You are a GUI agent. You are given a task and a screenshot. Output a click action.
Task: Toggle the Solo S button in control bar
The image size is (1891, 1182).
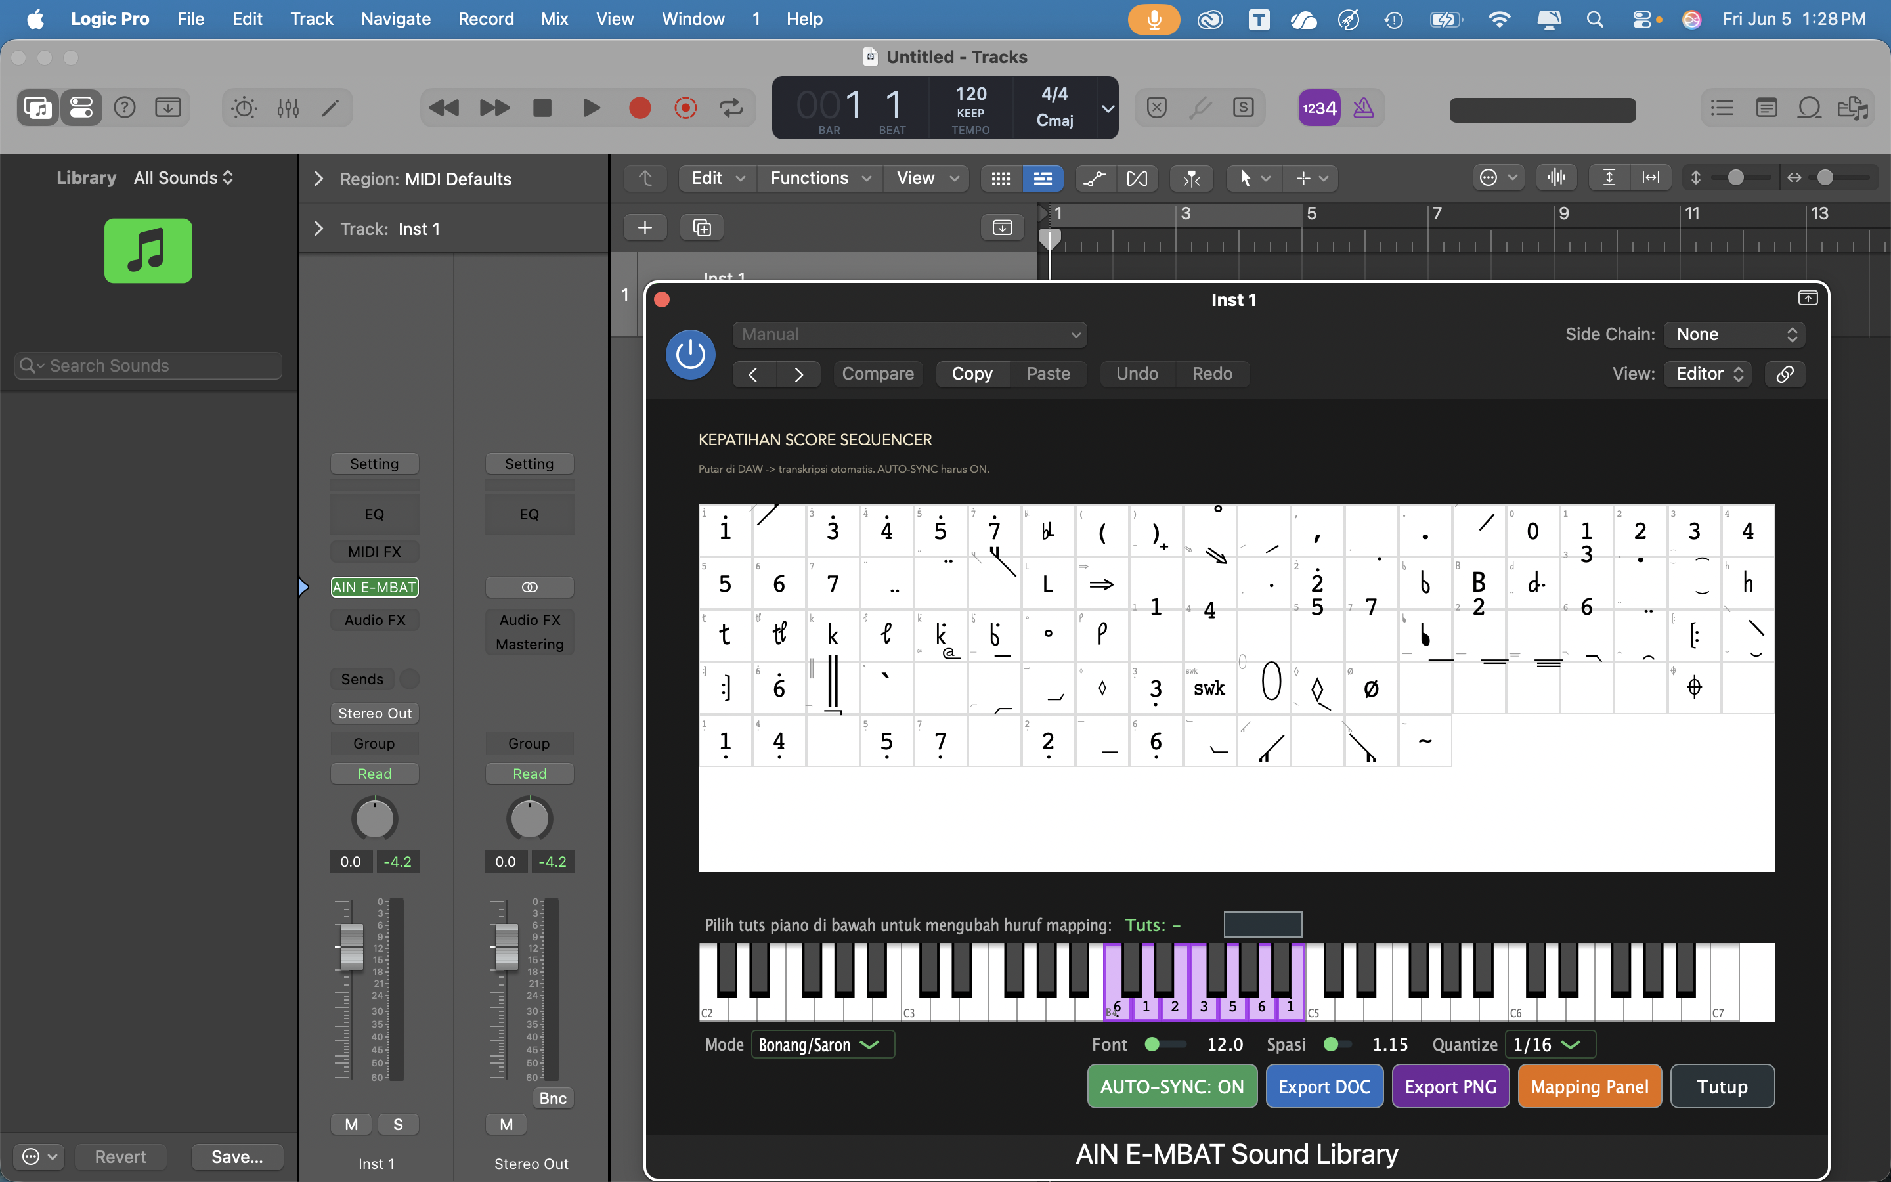pos(1243,107)
